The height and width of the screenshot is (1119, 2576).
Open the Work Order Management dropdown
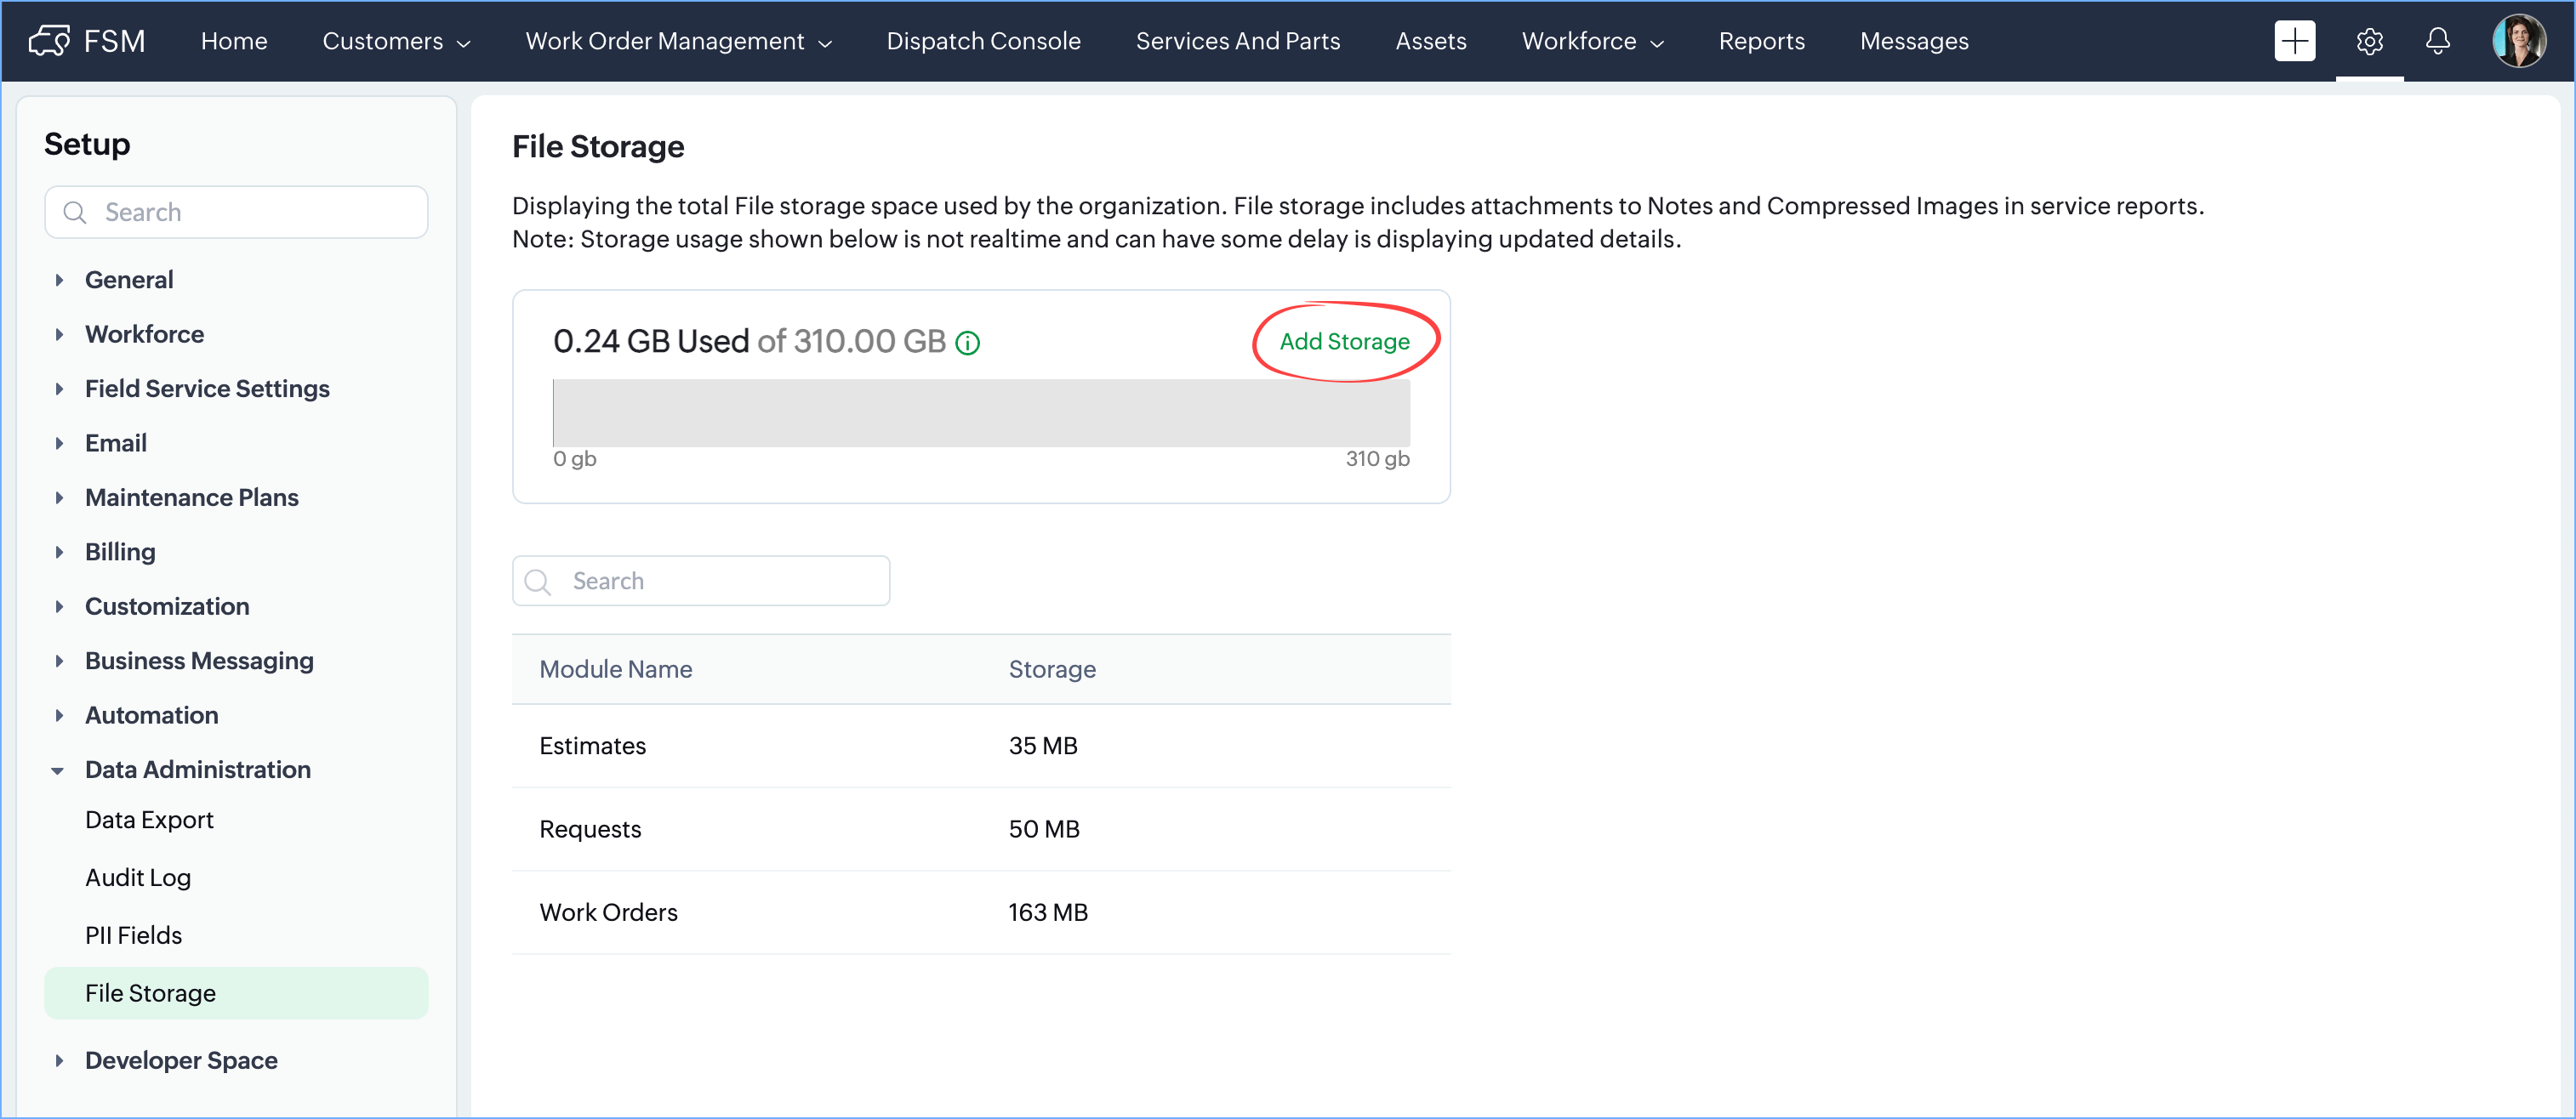[678, 41]
